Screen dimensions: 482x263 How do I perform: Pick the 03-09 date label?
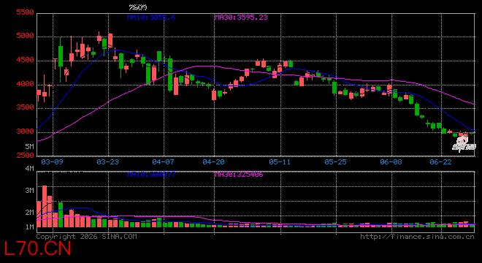(53, 161)
